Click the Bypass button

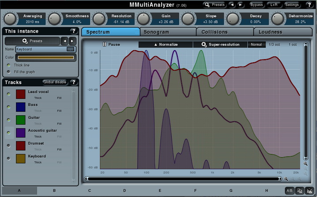[x=257, y=5]
